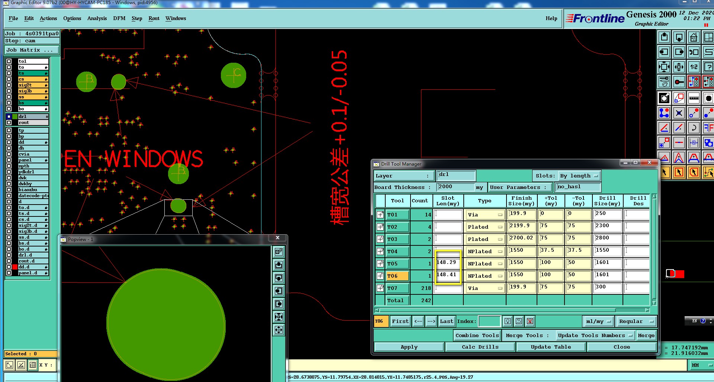Viewport: 714px width, 382px height.
Task: Open the Help menu
Action: tap(551, 18)
